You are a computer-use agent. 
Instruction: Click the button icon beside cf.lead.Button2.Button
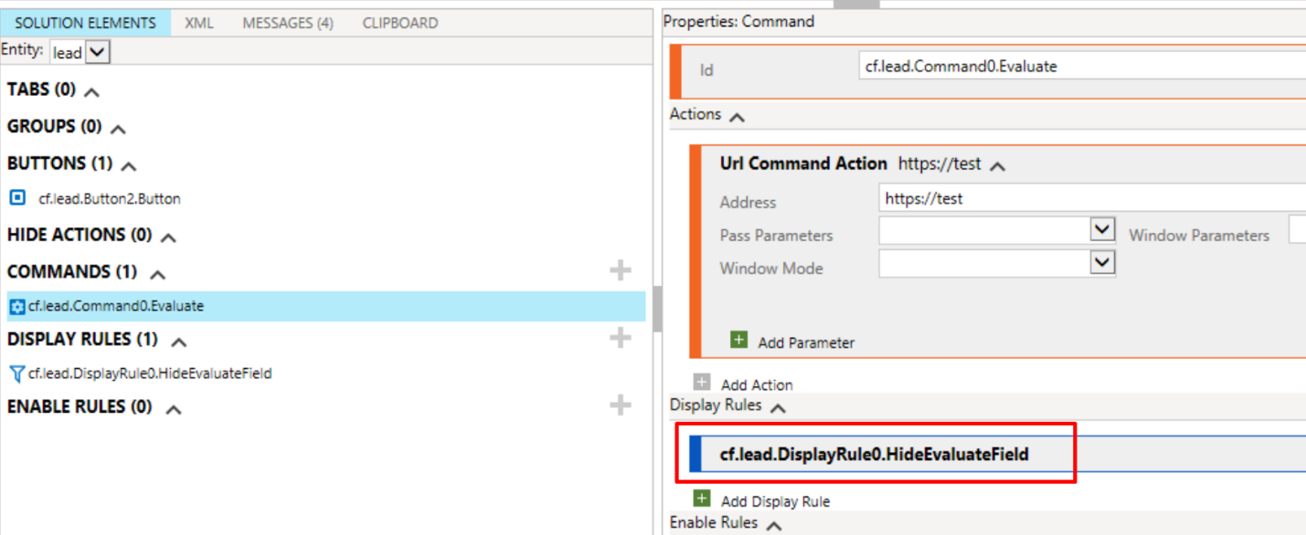click(17, 197)
